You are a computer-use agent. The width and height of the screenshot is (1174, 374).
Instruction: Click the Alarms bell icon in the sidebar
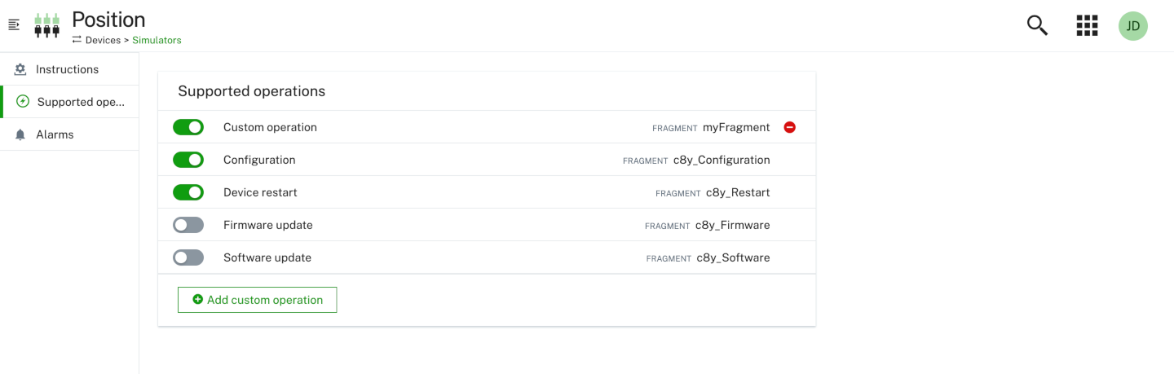point(20,134)
